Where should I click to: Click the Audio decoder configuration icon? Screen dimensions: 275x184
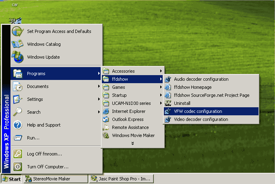point(168,79)
